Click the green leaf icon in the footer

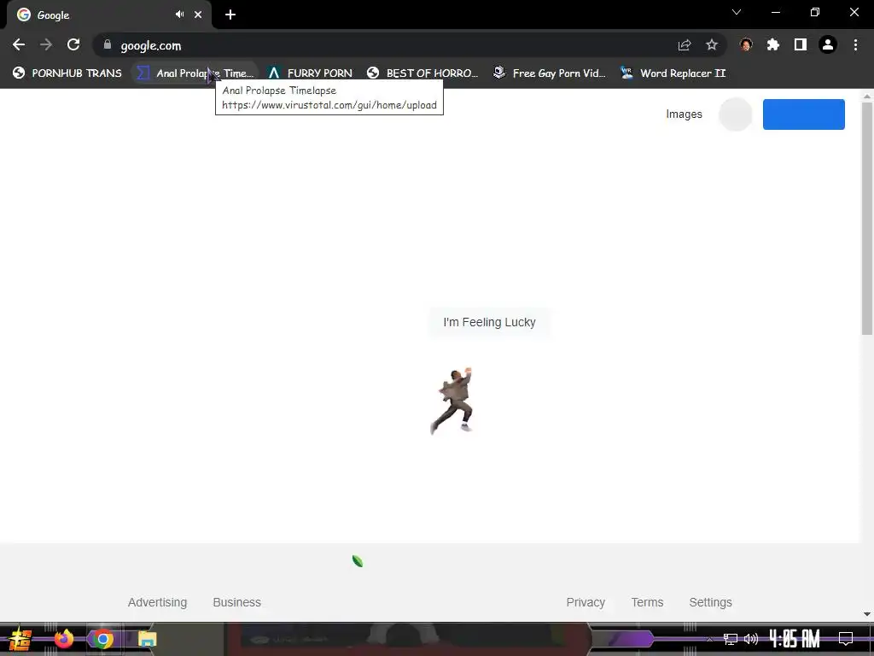click(x=358, y=561)
